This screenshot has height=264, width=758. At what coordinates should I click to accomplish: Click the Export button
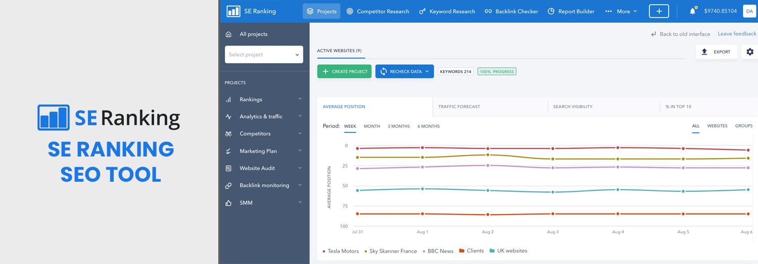point(716,51)
